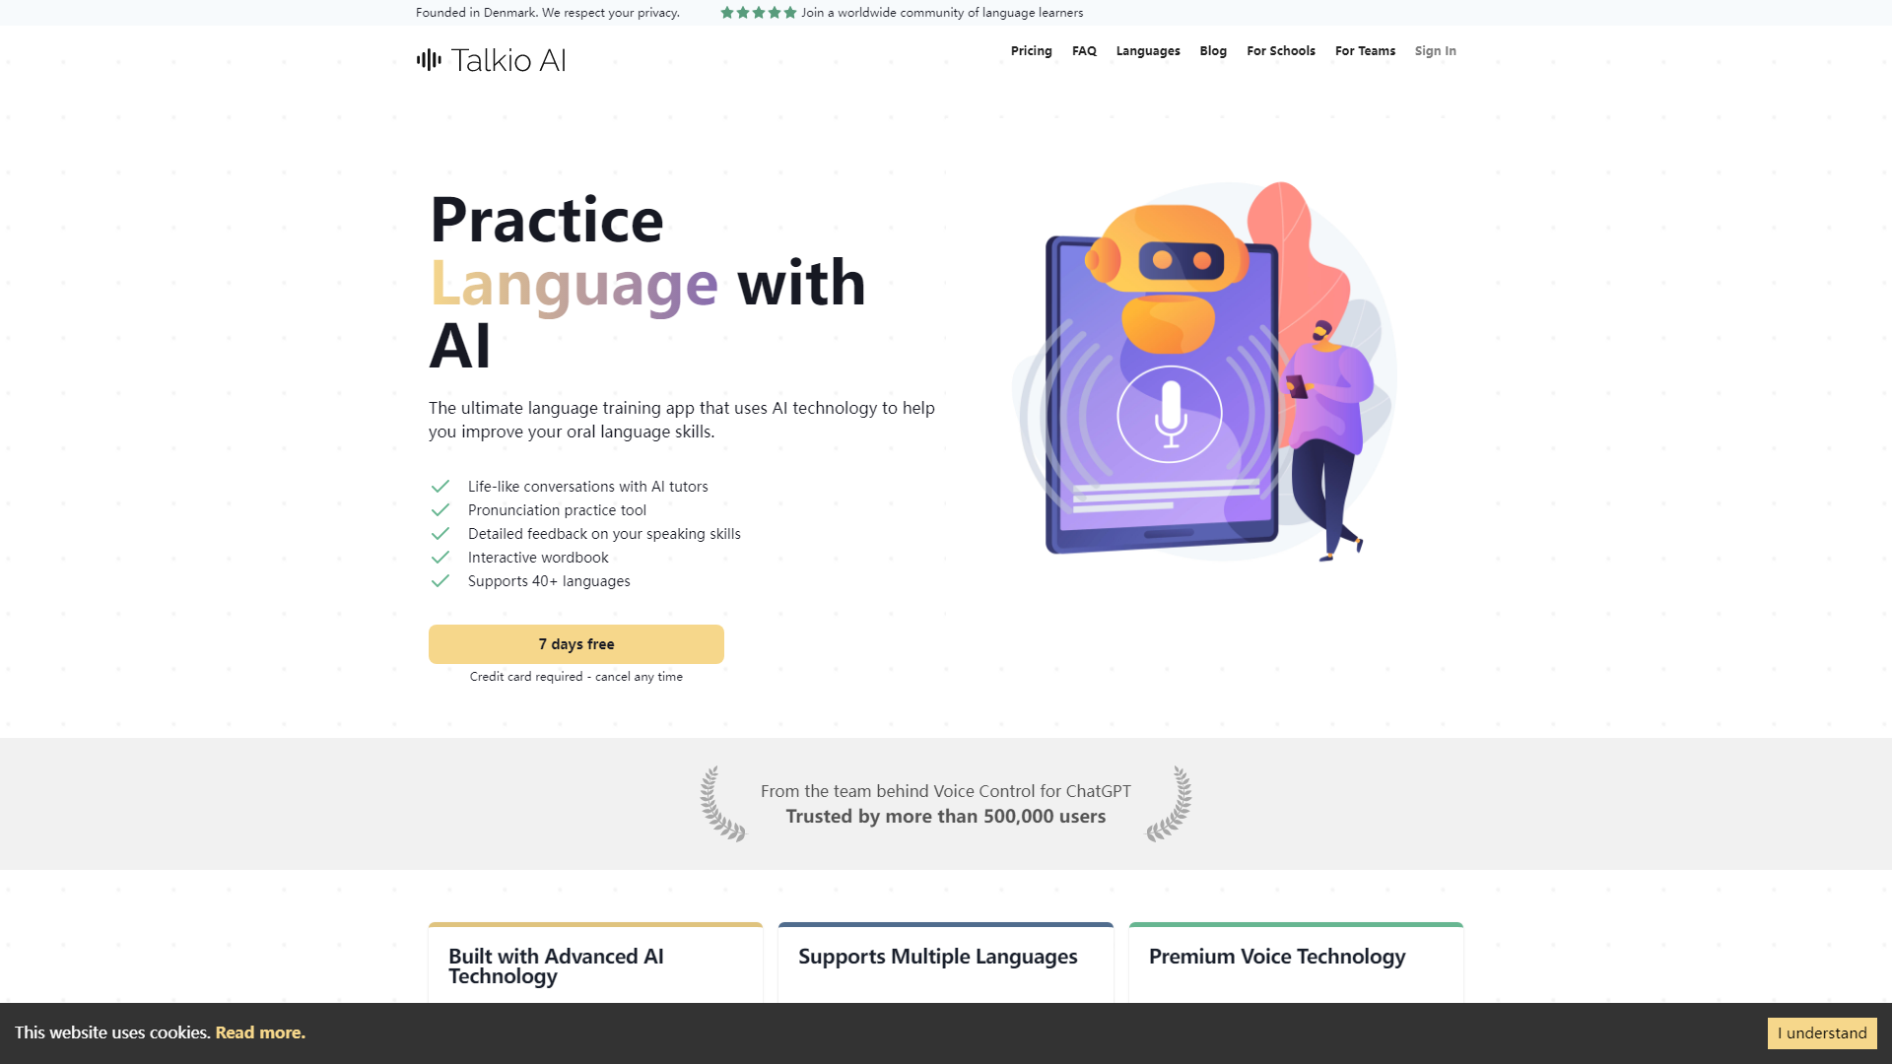Click the audio waveform icon in logo

click(429, 60)
